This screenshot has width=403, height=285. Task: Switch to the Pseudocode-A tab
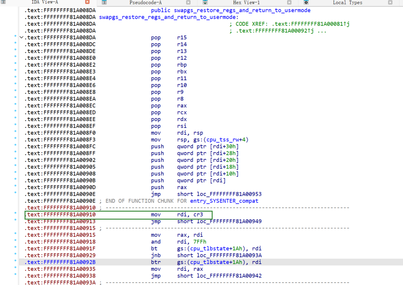(x=146, y=2)
